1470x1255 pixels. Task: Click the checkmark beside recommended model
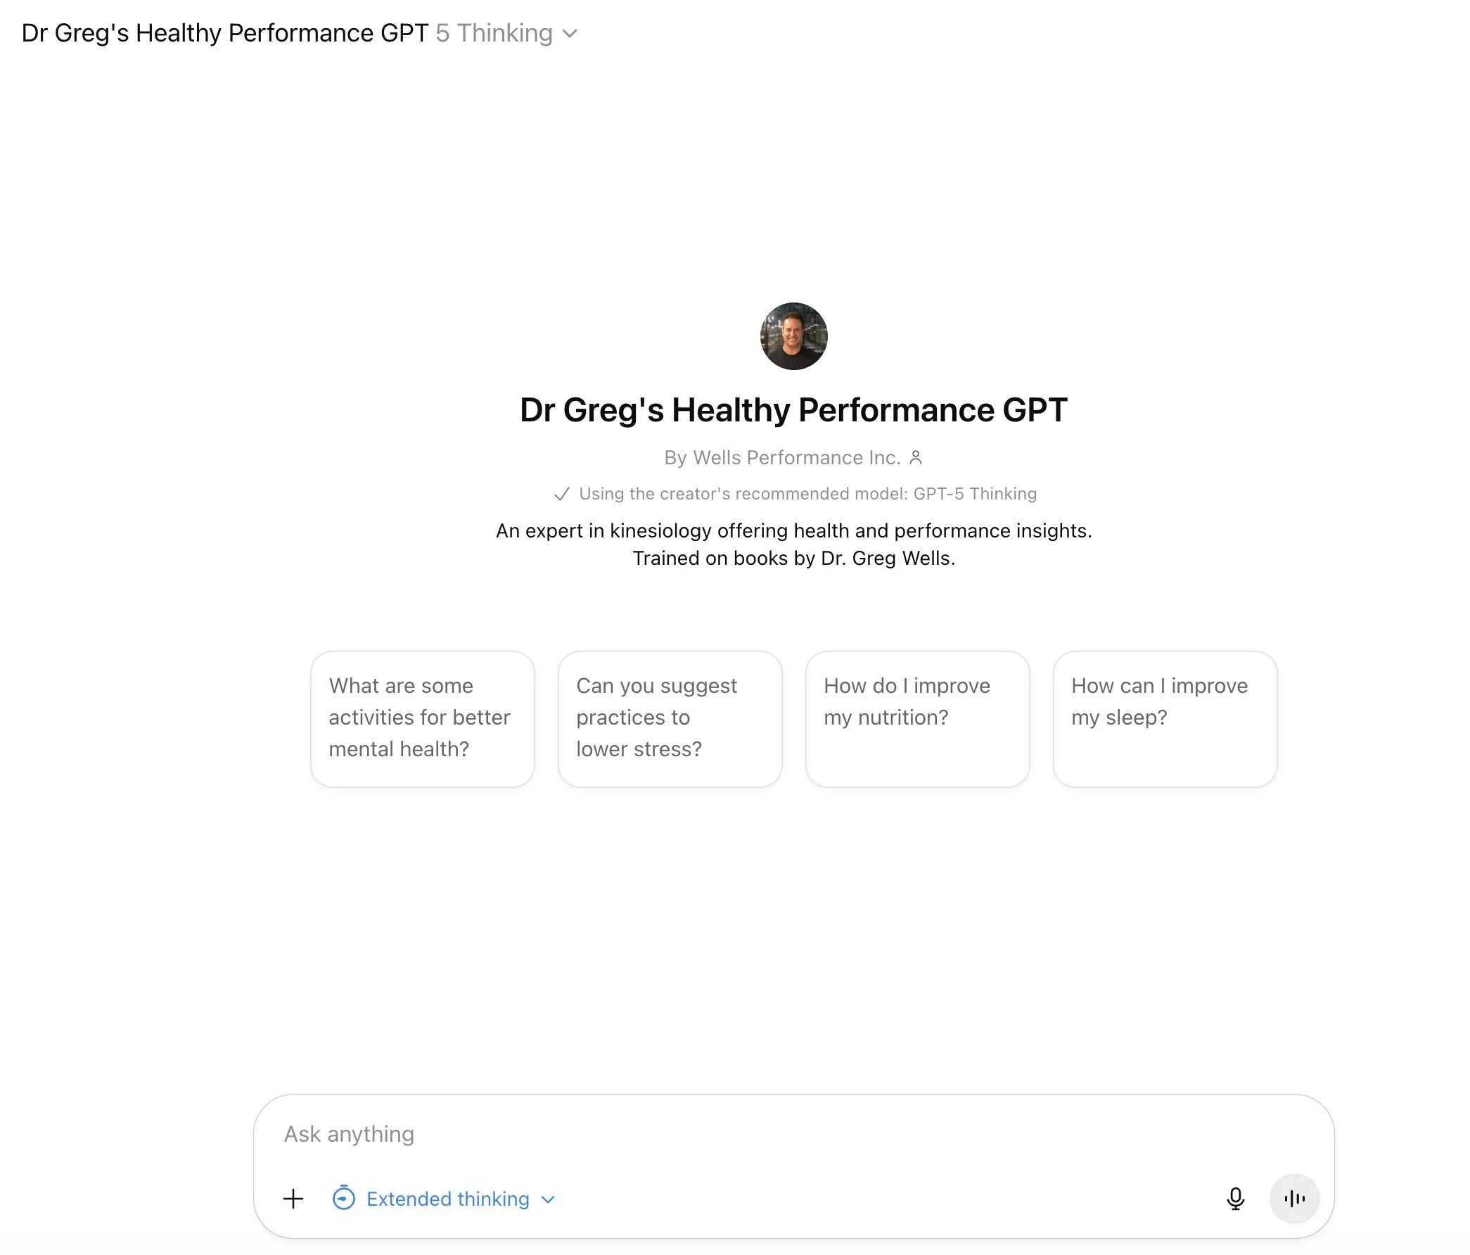(x=562, y=494)
